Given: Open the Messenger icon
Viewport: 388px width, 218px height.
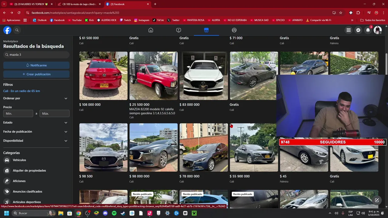Looking at the screenshot, I should pos(358,30).
